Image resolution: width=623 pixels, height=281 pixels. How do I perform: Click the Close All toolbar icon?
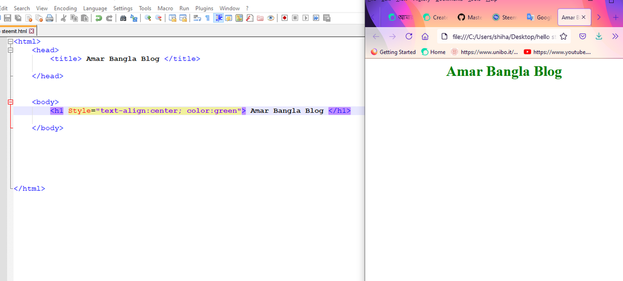coord(39,18)
